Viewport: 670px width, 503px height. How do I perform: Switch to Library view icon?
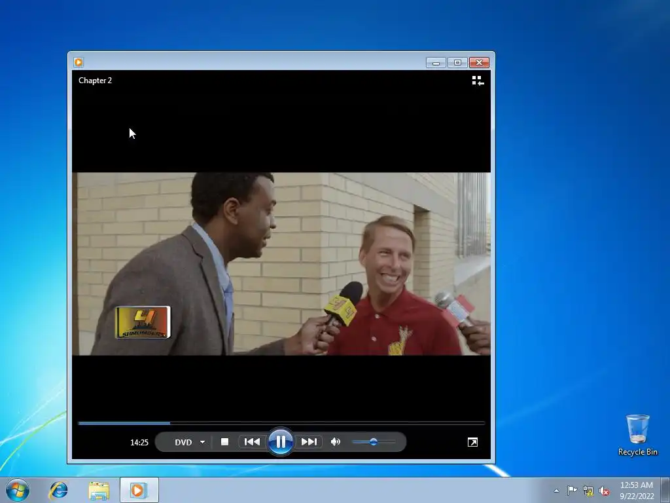[478, 81]
